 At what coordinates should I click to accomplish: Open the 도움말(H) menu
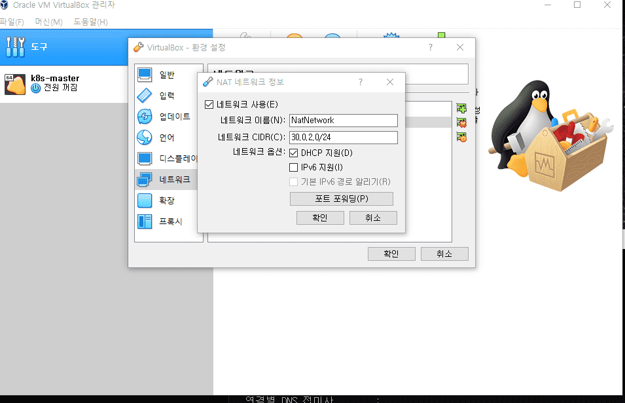click(x=90, y=22)
